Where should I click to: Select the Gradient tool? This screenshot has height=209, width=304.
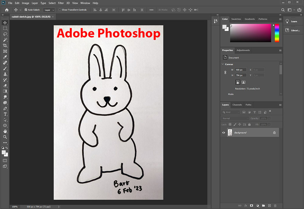click(5, 91)
